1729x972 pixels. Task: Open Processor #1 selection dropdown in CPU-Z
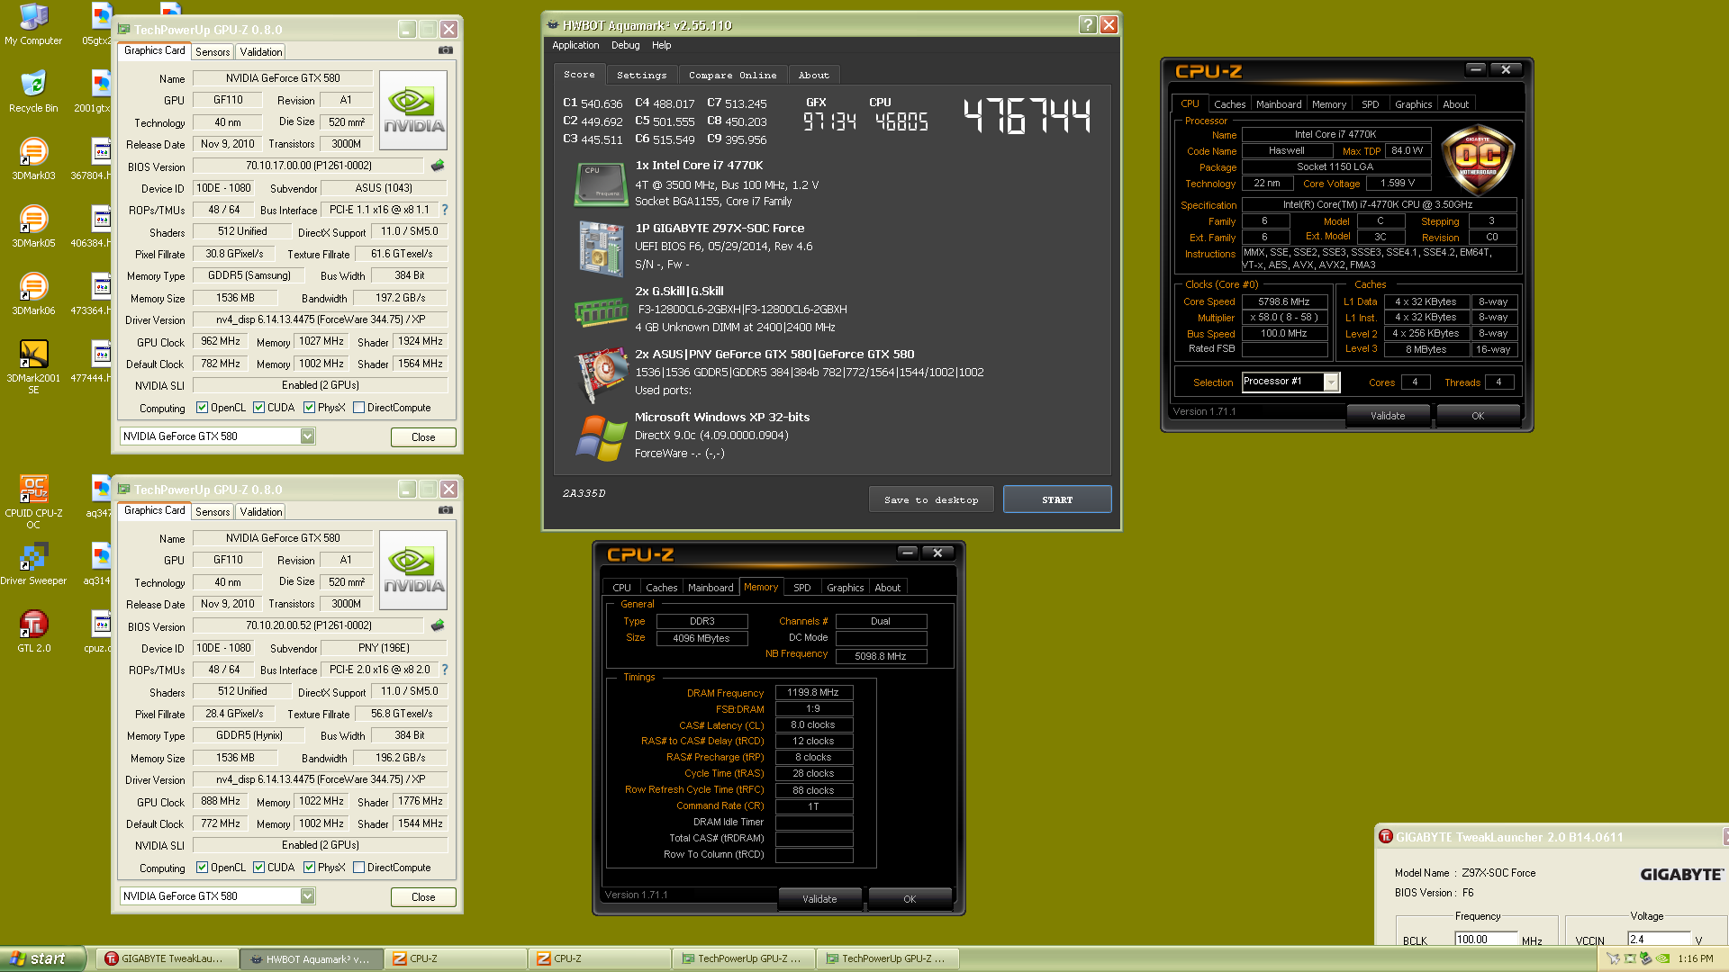point(1331,382)
